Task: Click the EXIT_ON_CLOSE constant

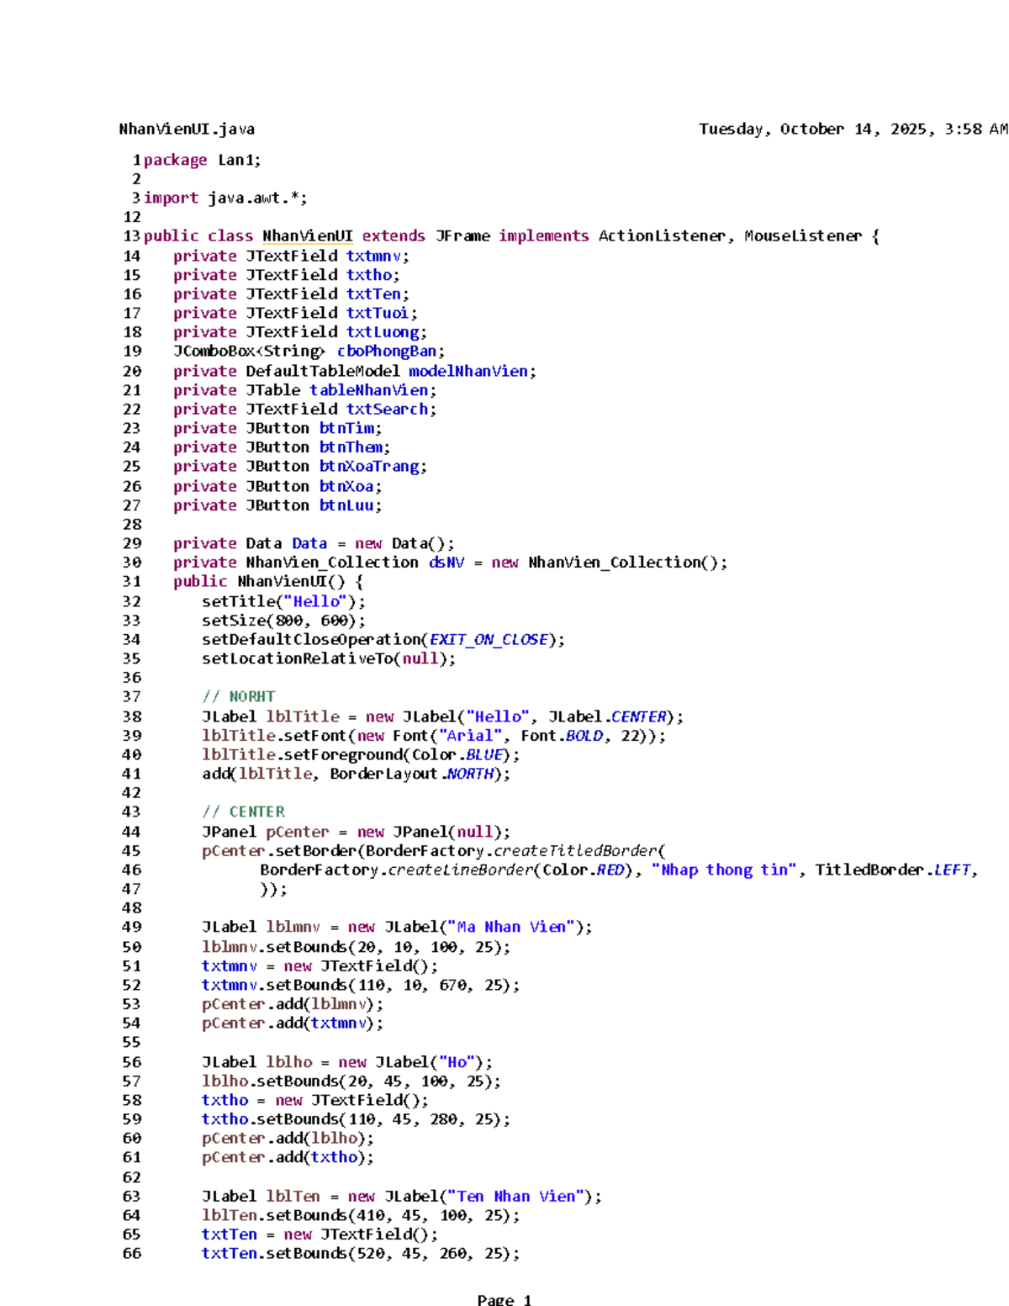Action: click(489, 639)
